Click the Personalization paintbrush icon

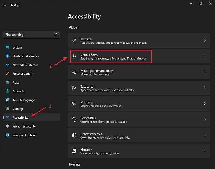click(x=8, y=73)
